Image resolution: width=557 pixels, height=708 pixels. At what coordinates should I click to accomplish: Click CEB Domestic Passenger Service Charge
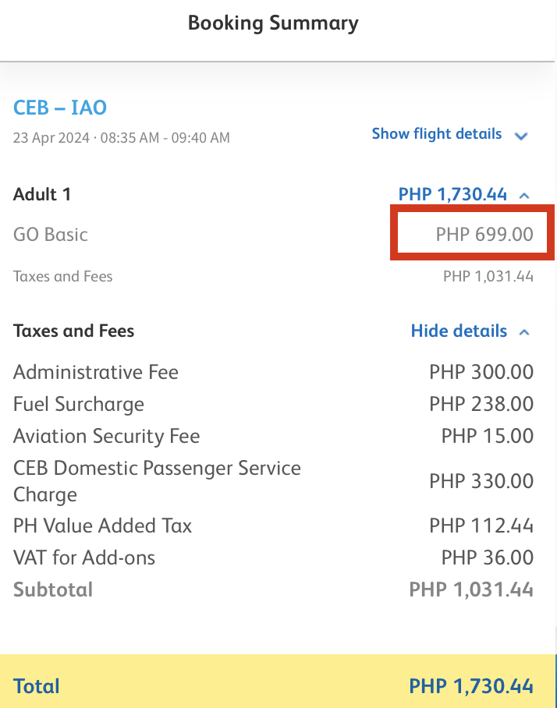click(x=157, y=481)
